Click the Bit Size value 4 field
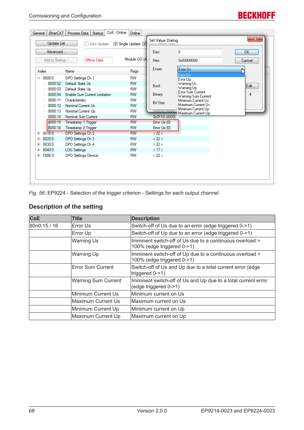This screenshot has width=304, height=430. click(x=254, y=94)
